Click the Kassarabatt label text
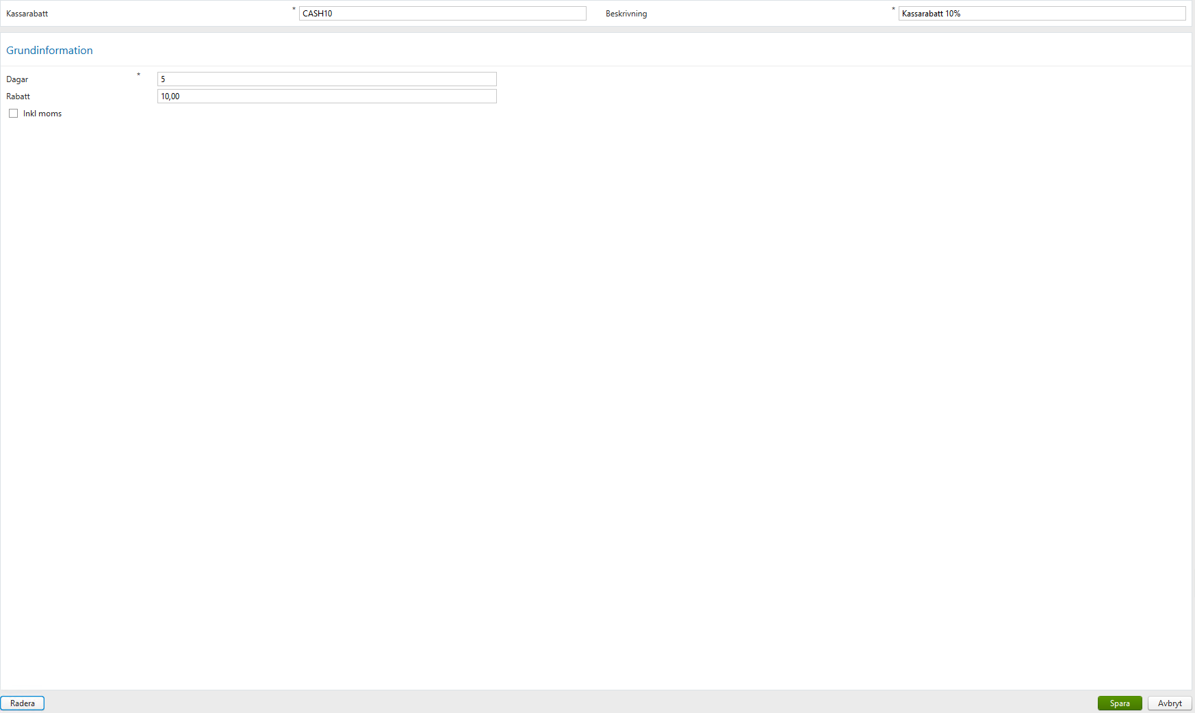 pos(27,13)
